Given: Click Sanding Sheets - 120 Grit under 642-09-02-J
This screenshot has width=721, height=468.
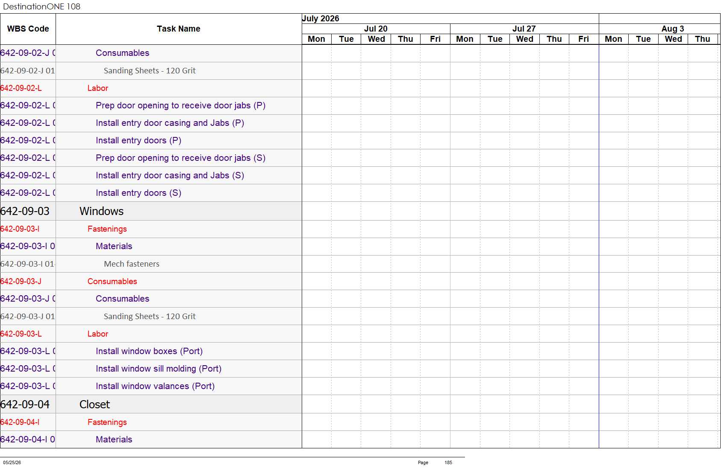Looking at the screenshot, I should [x=150, y=71].
